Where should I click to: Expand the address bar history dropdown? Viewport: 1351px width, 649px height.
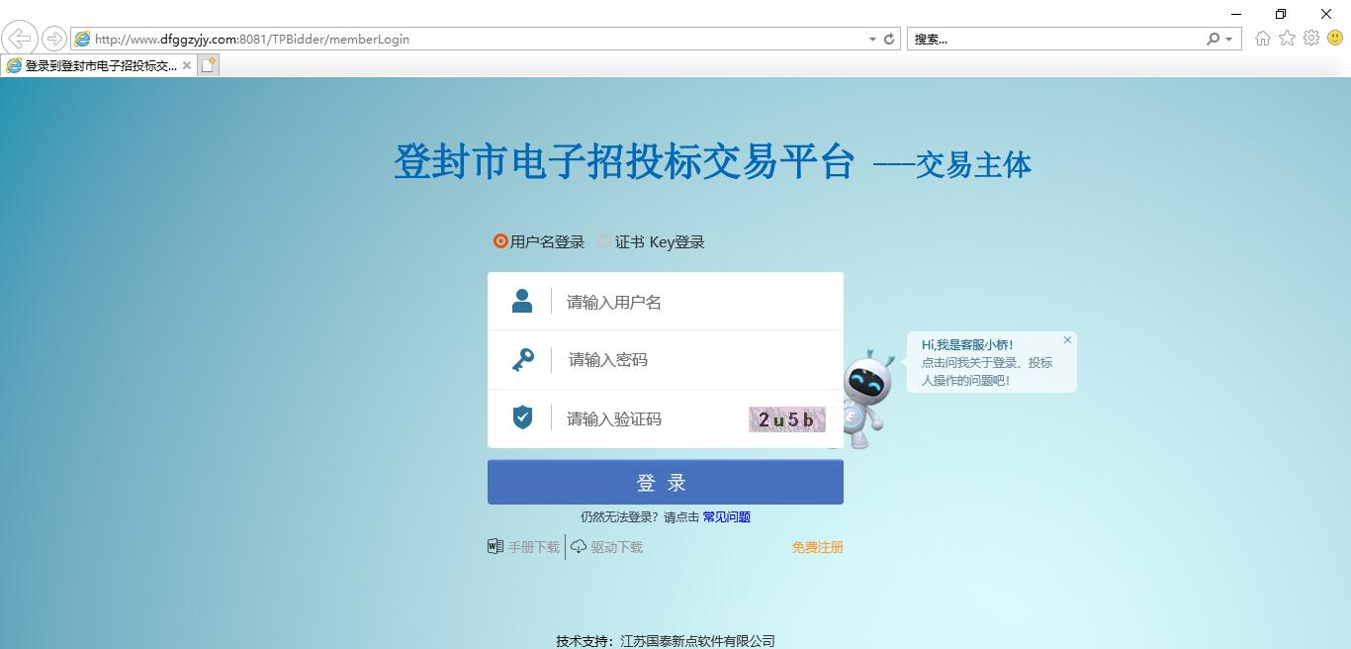(x=872, y=40)
